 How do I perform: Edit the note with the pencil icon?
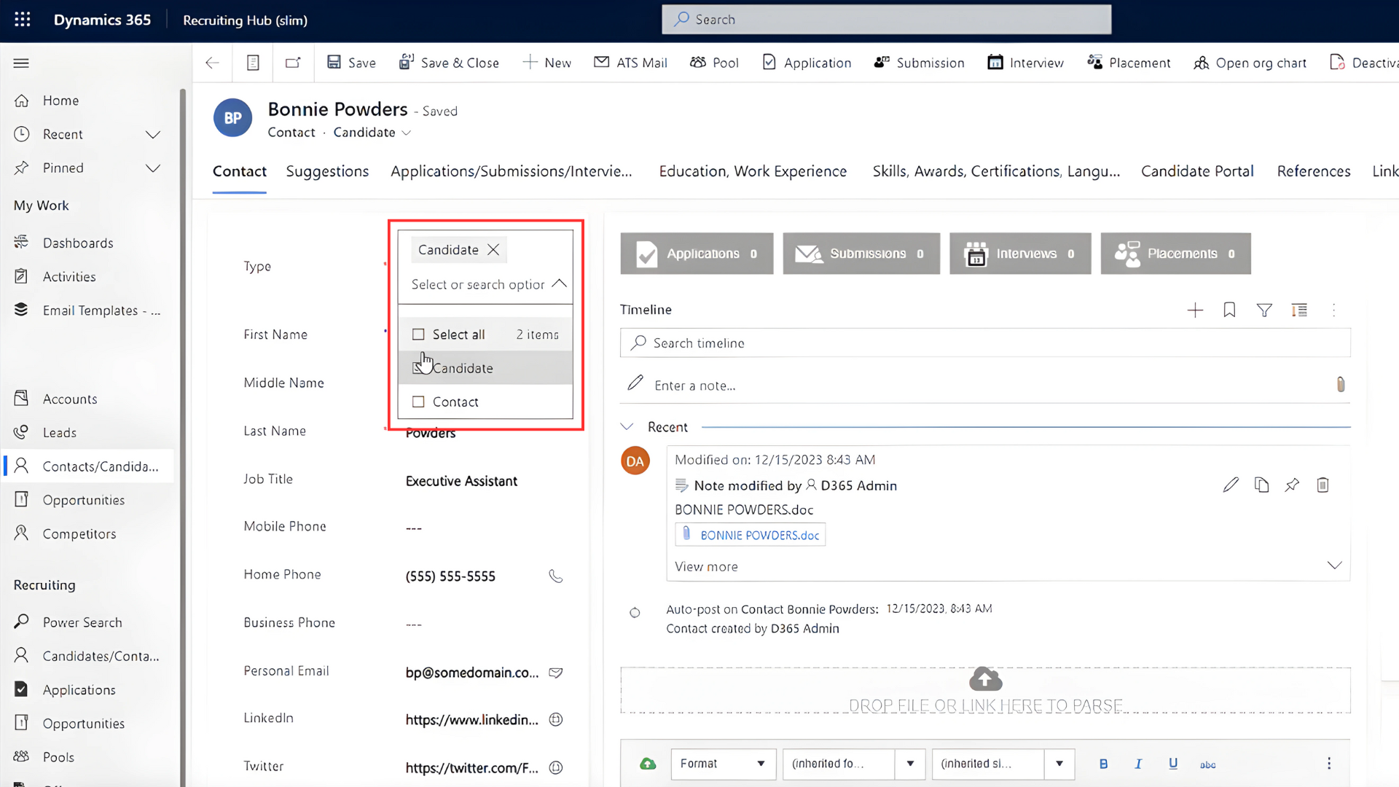click(x=1231, y=485)
